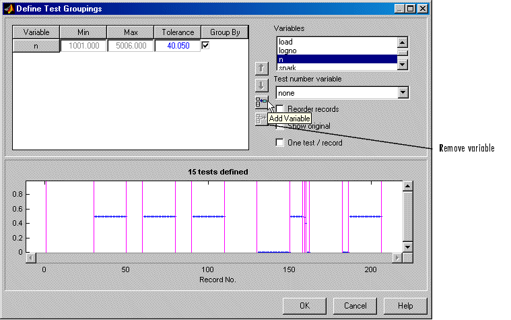This screenshot has width=511, height=320.
Task: Select spark in Variables list
Action: pyautogui.click(x=337, y=67)
